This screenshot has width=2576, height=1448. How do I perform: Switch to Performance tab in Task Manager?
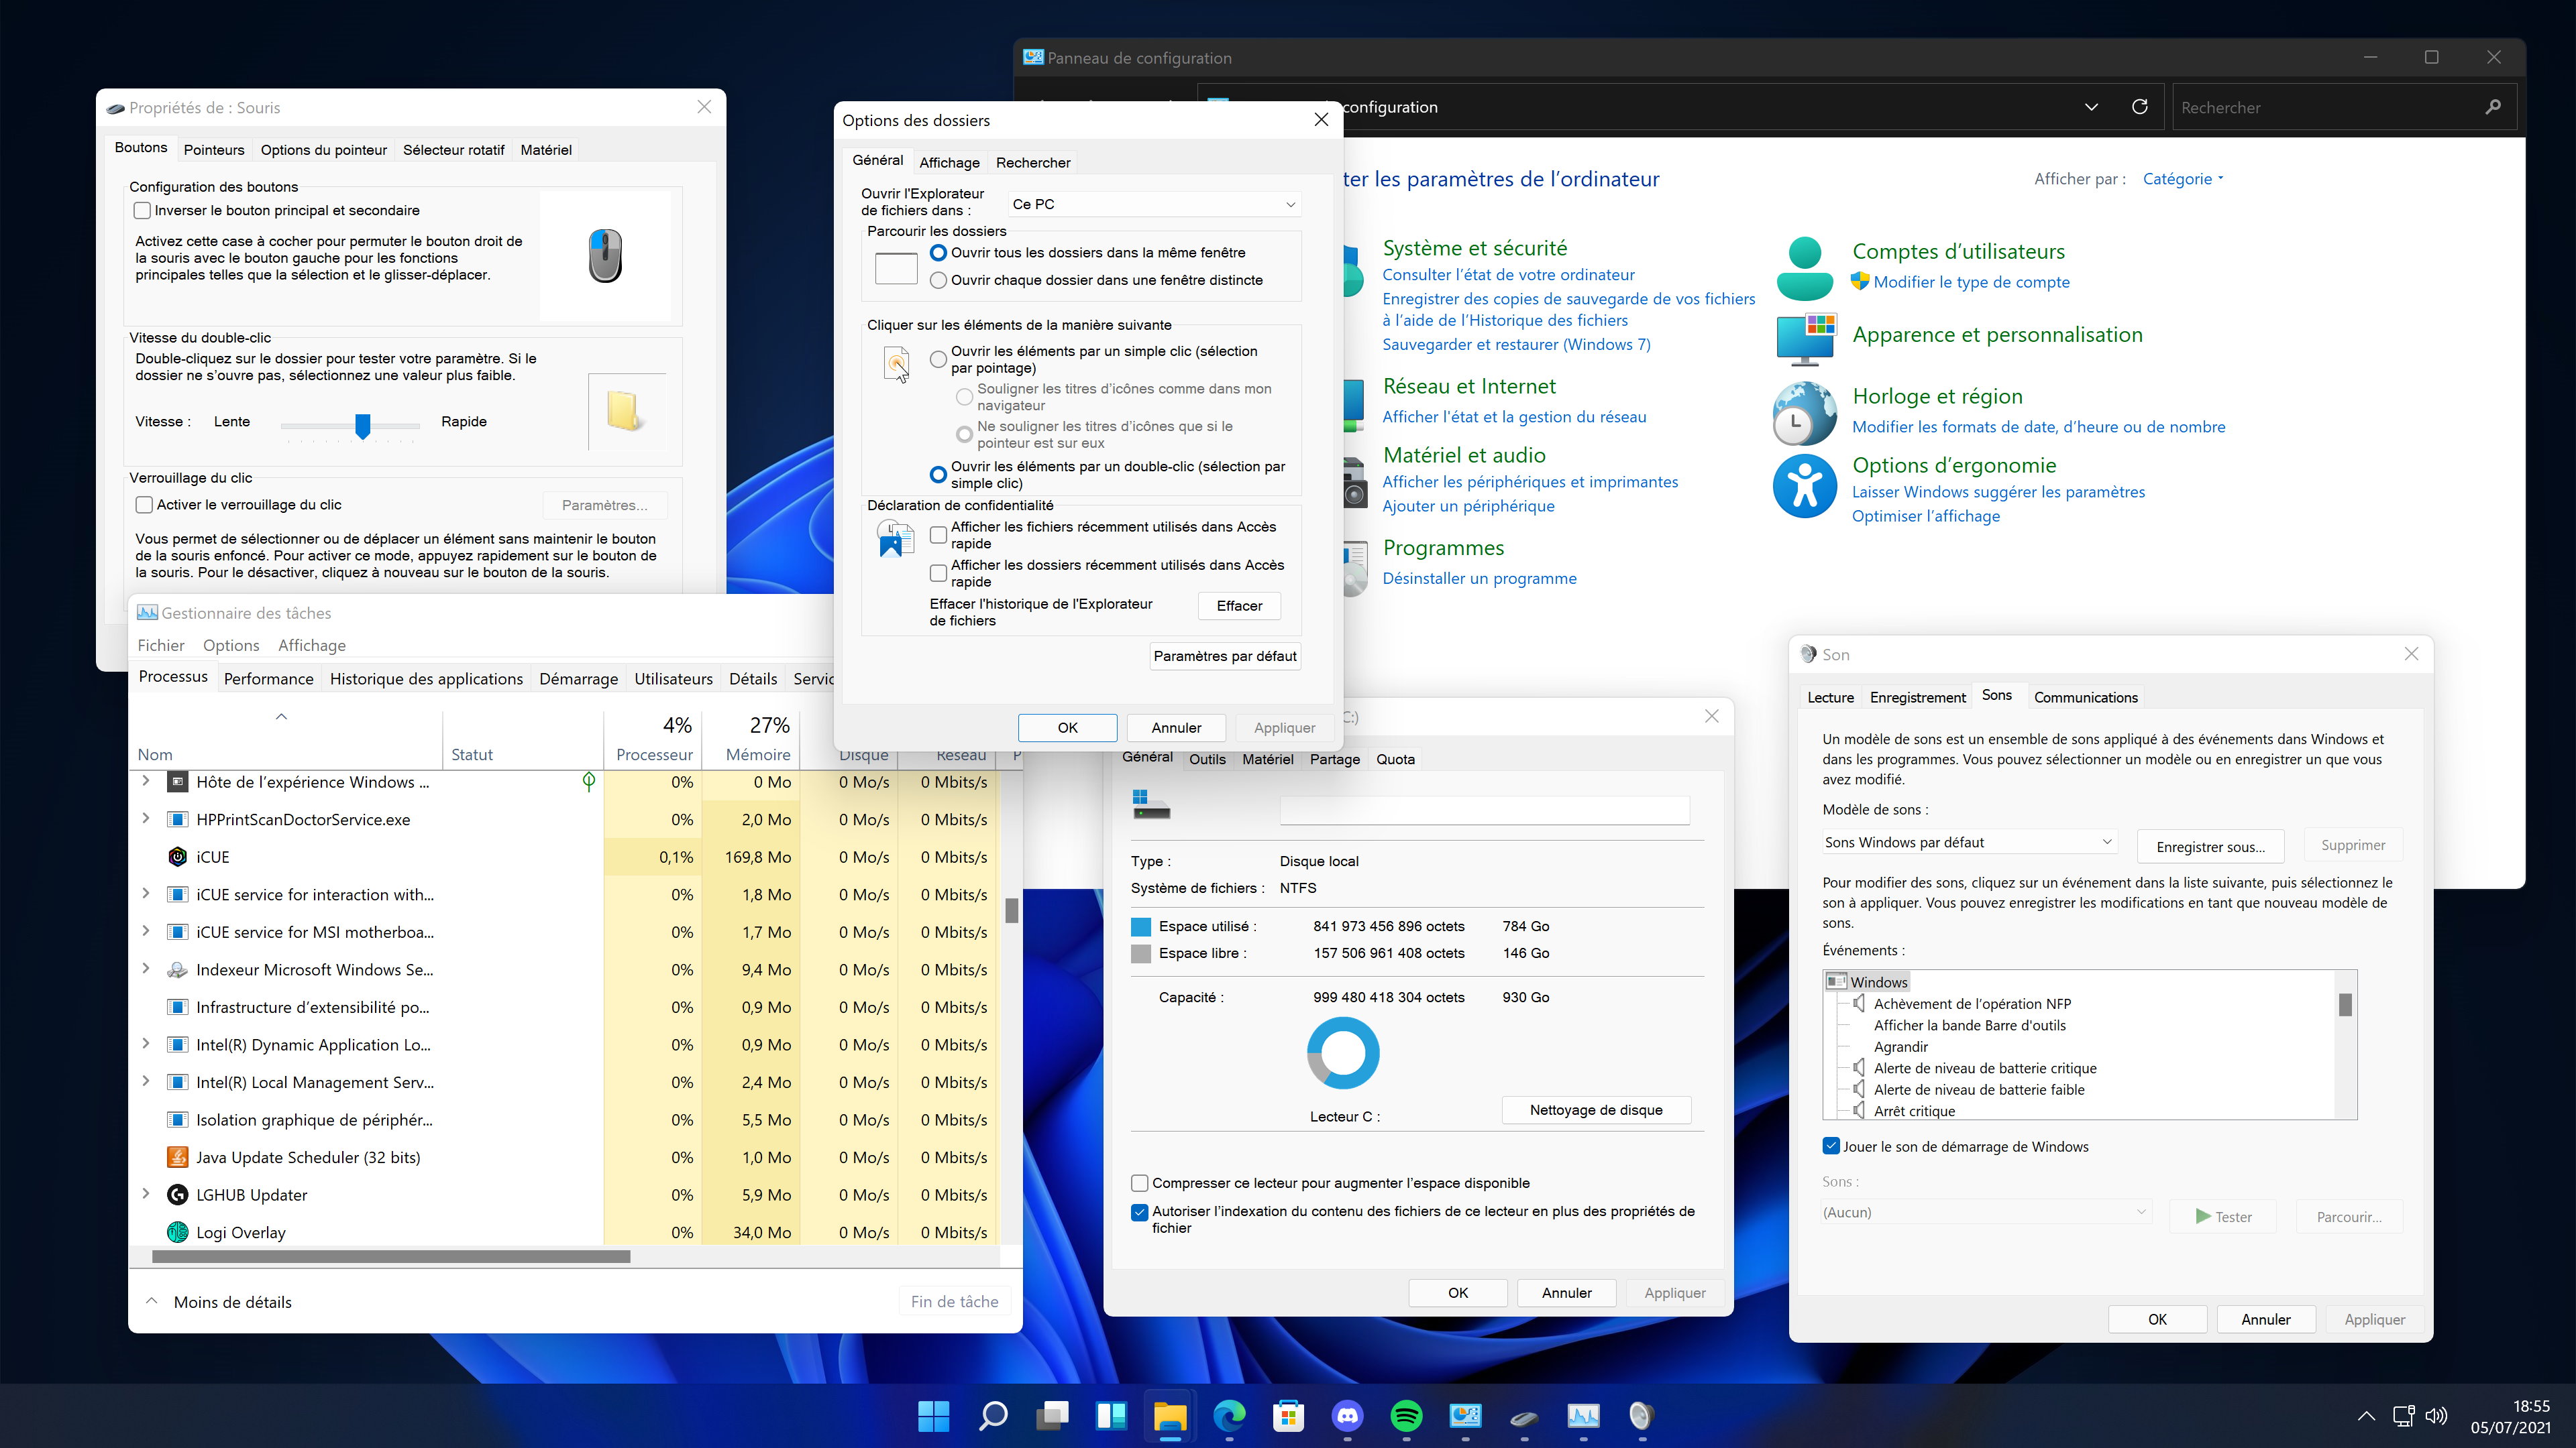coord(268,678)
